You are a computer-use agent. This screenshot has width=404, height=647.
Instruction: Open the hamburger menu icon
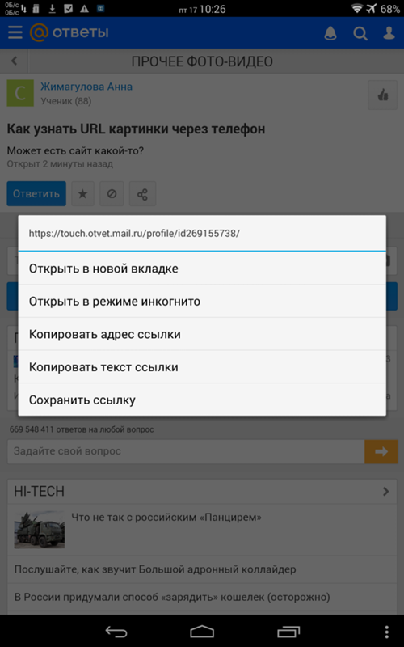click(15, 32)
